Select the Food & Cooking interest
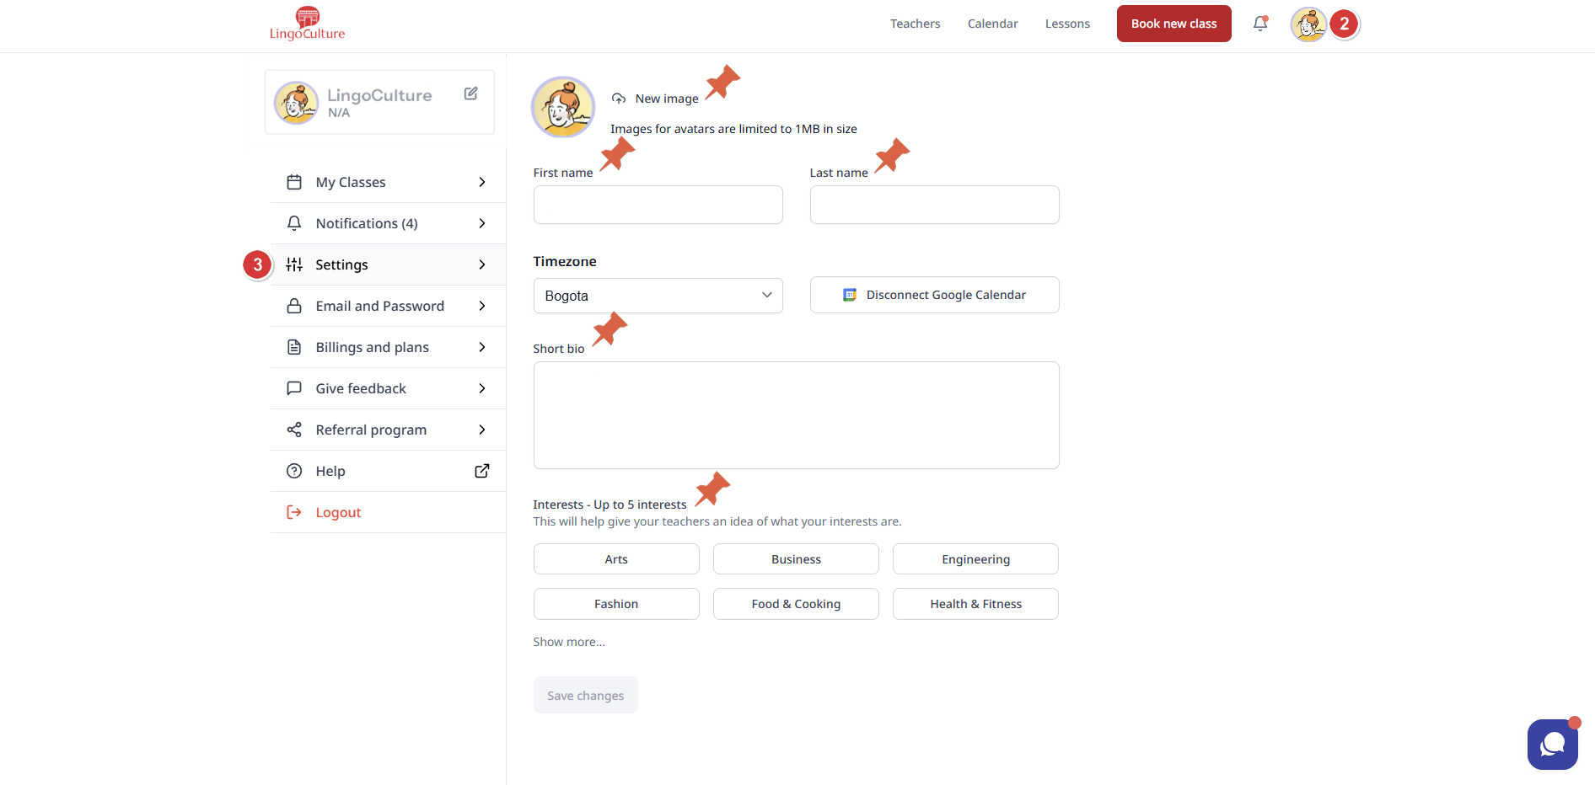This screenshot has width=1595, height=785. pyautogui.click(x=796, y=604)
